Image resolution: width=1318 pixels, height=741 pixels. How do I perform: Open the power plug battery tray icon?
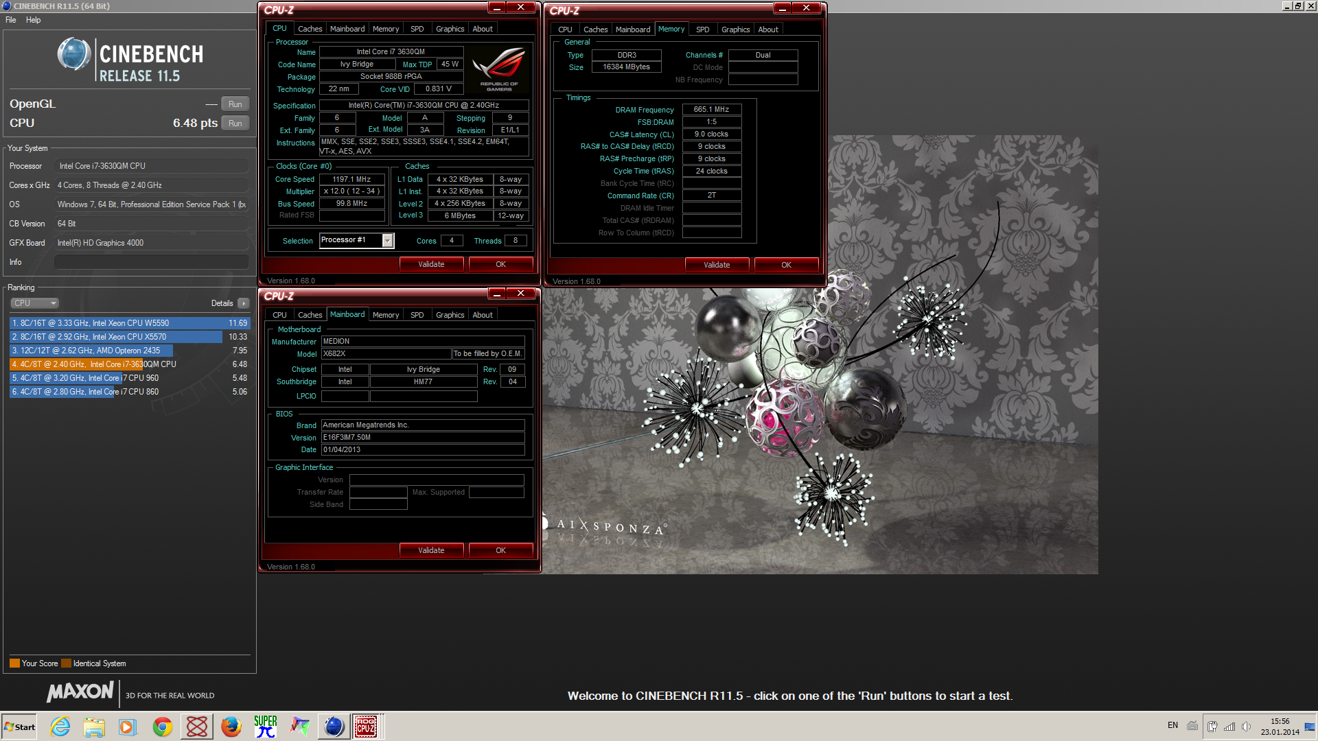coord(1213,727)
